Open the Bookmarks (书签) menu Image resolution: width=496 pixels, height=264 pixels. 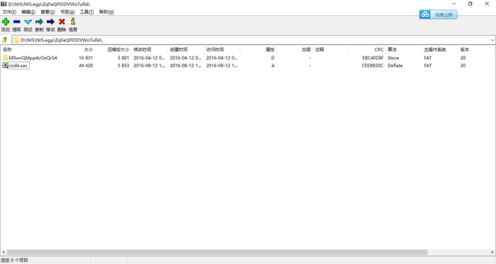tap(68, 12)
